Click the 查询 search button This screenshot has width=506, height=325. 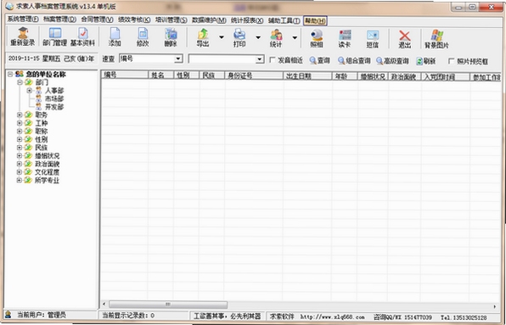click(320, 60)
